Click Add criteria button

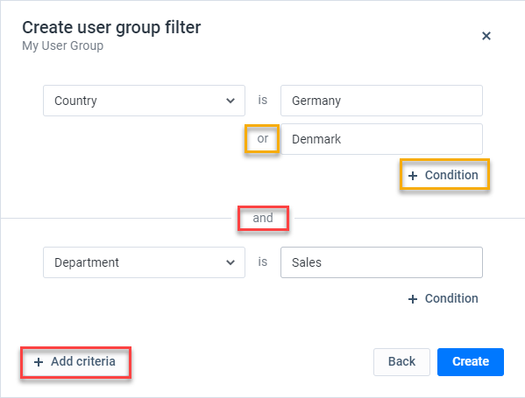(x=75, y=362)
